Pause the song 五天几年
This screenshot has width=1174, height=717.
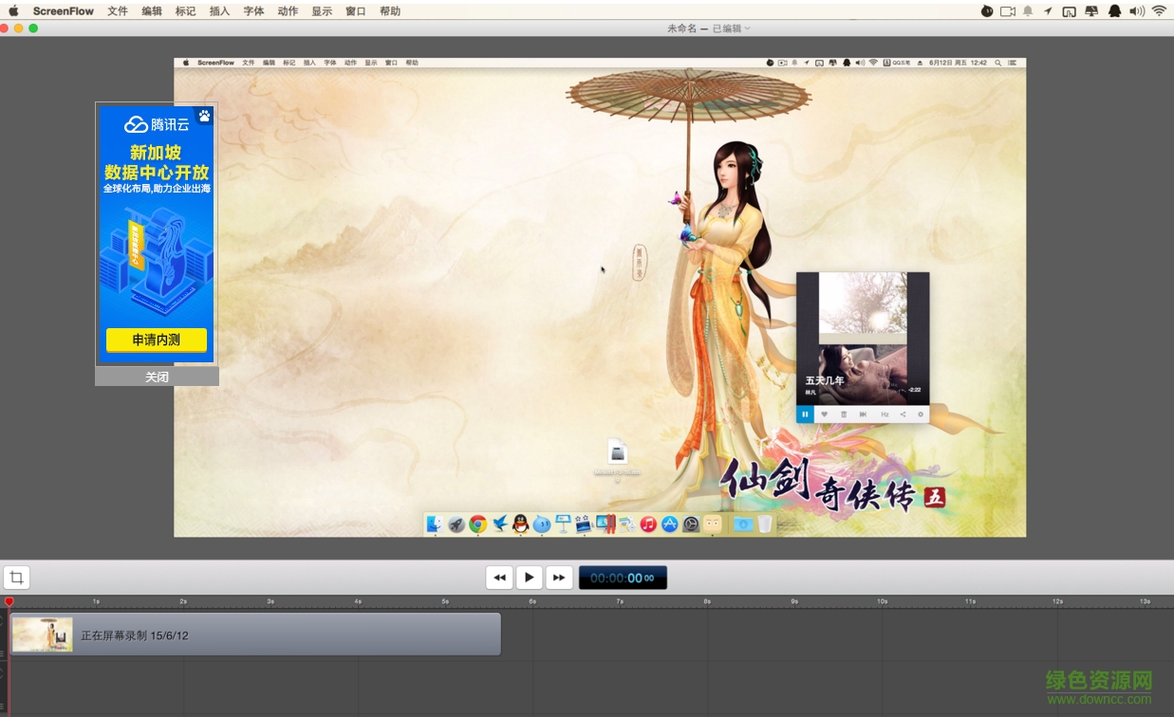(806, 414)
